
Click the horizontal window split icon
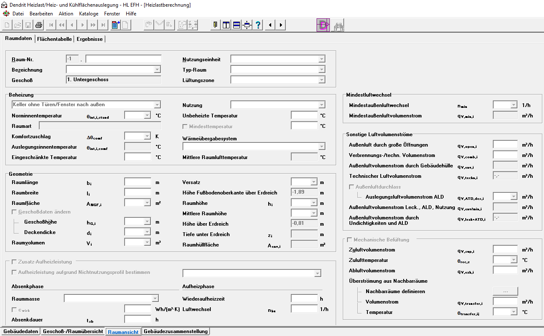click(236, 25)
